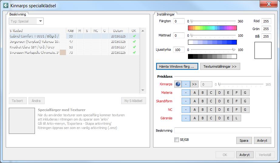Click the Ta bort button
This screenshot has width=280, height=163.
tap(18, 101)
